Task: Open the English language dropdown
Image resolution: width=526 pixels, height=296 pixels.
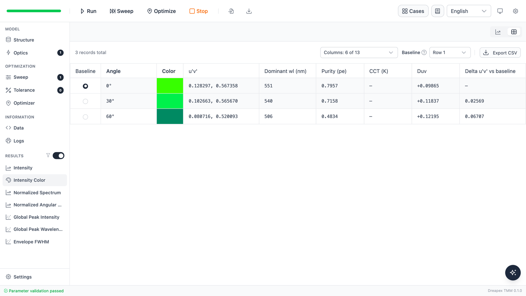Action: pyautogui.click(x=468, y=11)
